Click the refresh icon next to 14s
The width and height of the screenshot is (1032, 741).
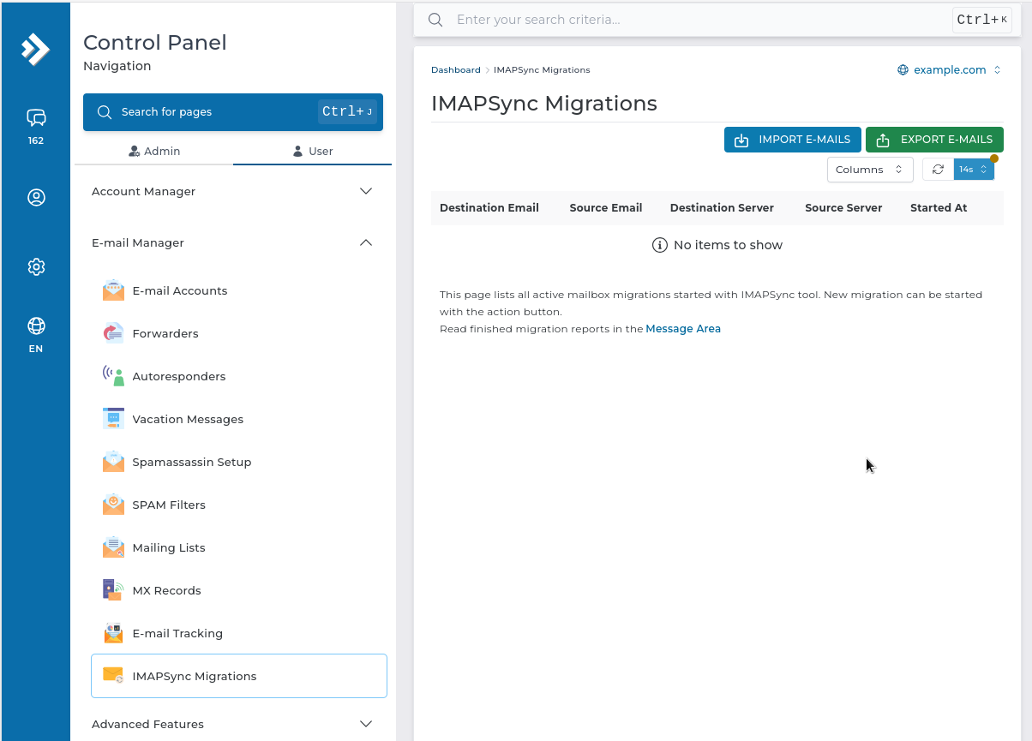tap(938, 170)
